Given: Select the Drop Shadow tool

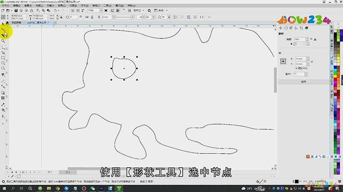Looking at the screenshot, I should tap(3, 93).
